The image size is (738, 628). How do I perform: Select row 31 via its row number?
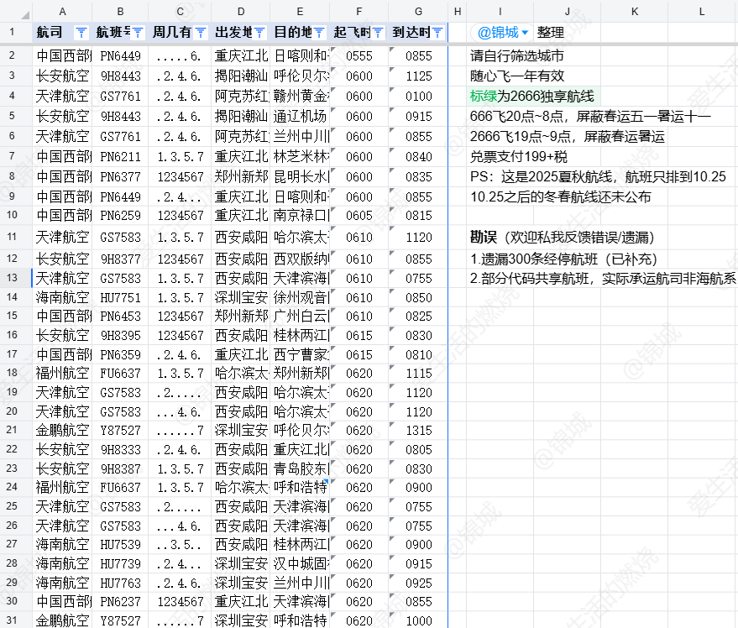coord(12,620)
